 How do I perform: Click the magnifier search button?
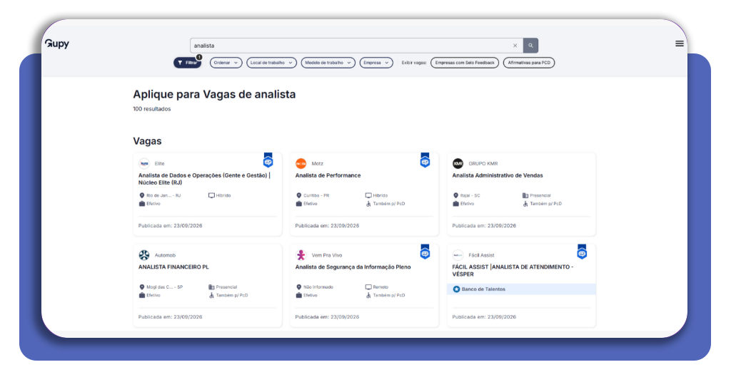click(530, 46)
